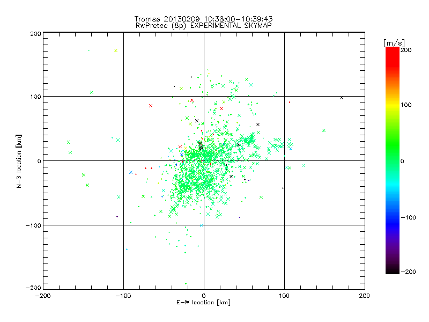The width and height of the screenshot is (429, 322).
Task: Click the plot title 'Tromsø 20130209 10:38:00-10:39:43'
Action: click(203, 19)
